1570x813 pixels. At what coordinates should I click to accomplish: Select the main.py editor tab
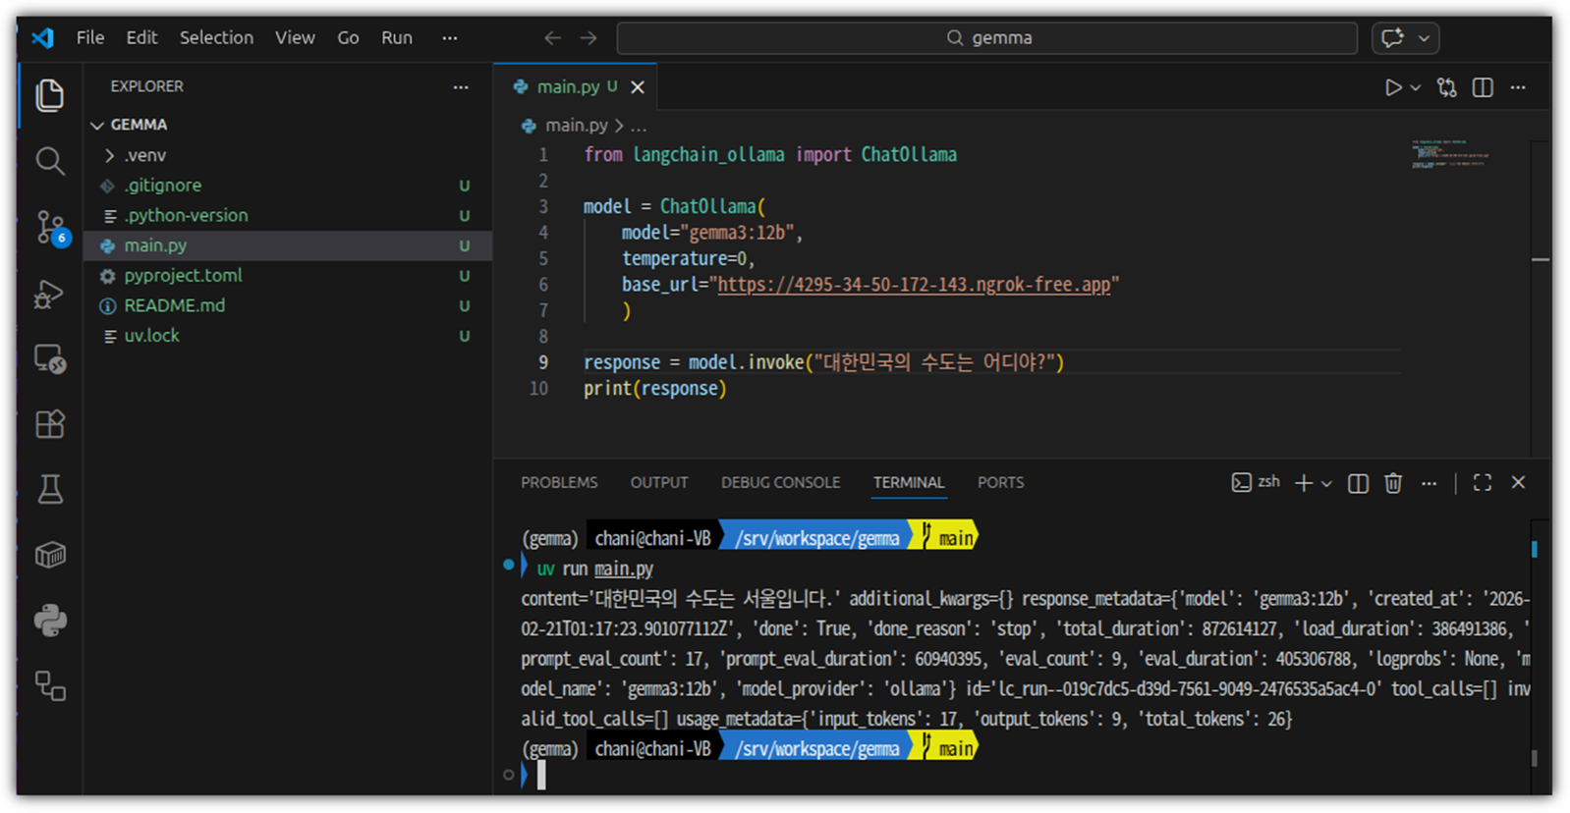[x=576, y=86]
